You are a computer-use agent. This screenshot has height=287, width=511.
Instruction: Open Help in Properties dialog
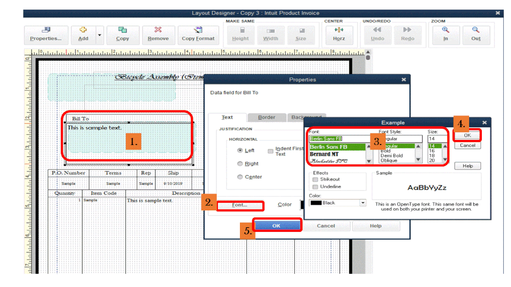[x=375, y=226]
